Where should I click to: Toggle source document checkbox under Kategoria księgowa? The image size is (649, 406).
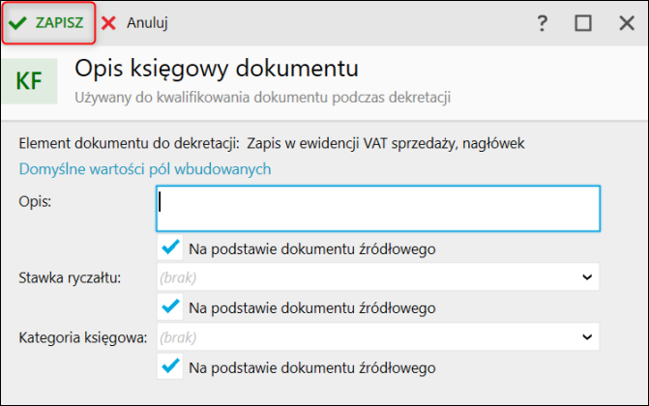pos(171,367)
